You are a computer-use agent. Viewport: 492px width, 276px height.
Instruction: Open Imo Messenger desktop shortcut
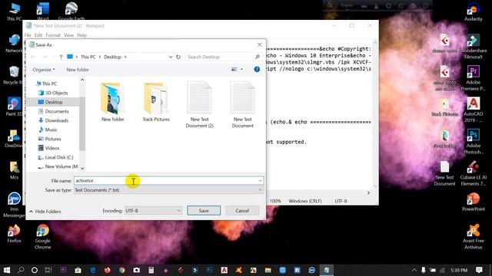point(14,205)
